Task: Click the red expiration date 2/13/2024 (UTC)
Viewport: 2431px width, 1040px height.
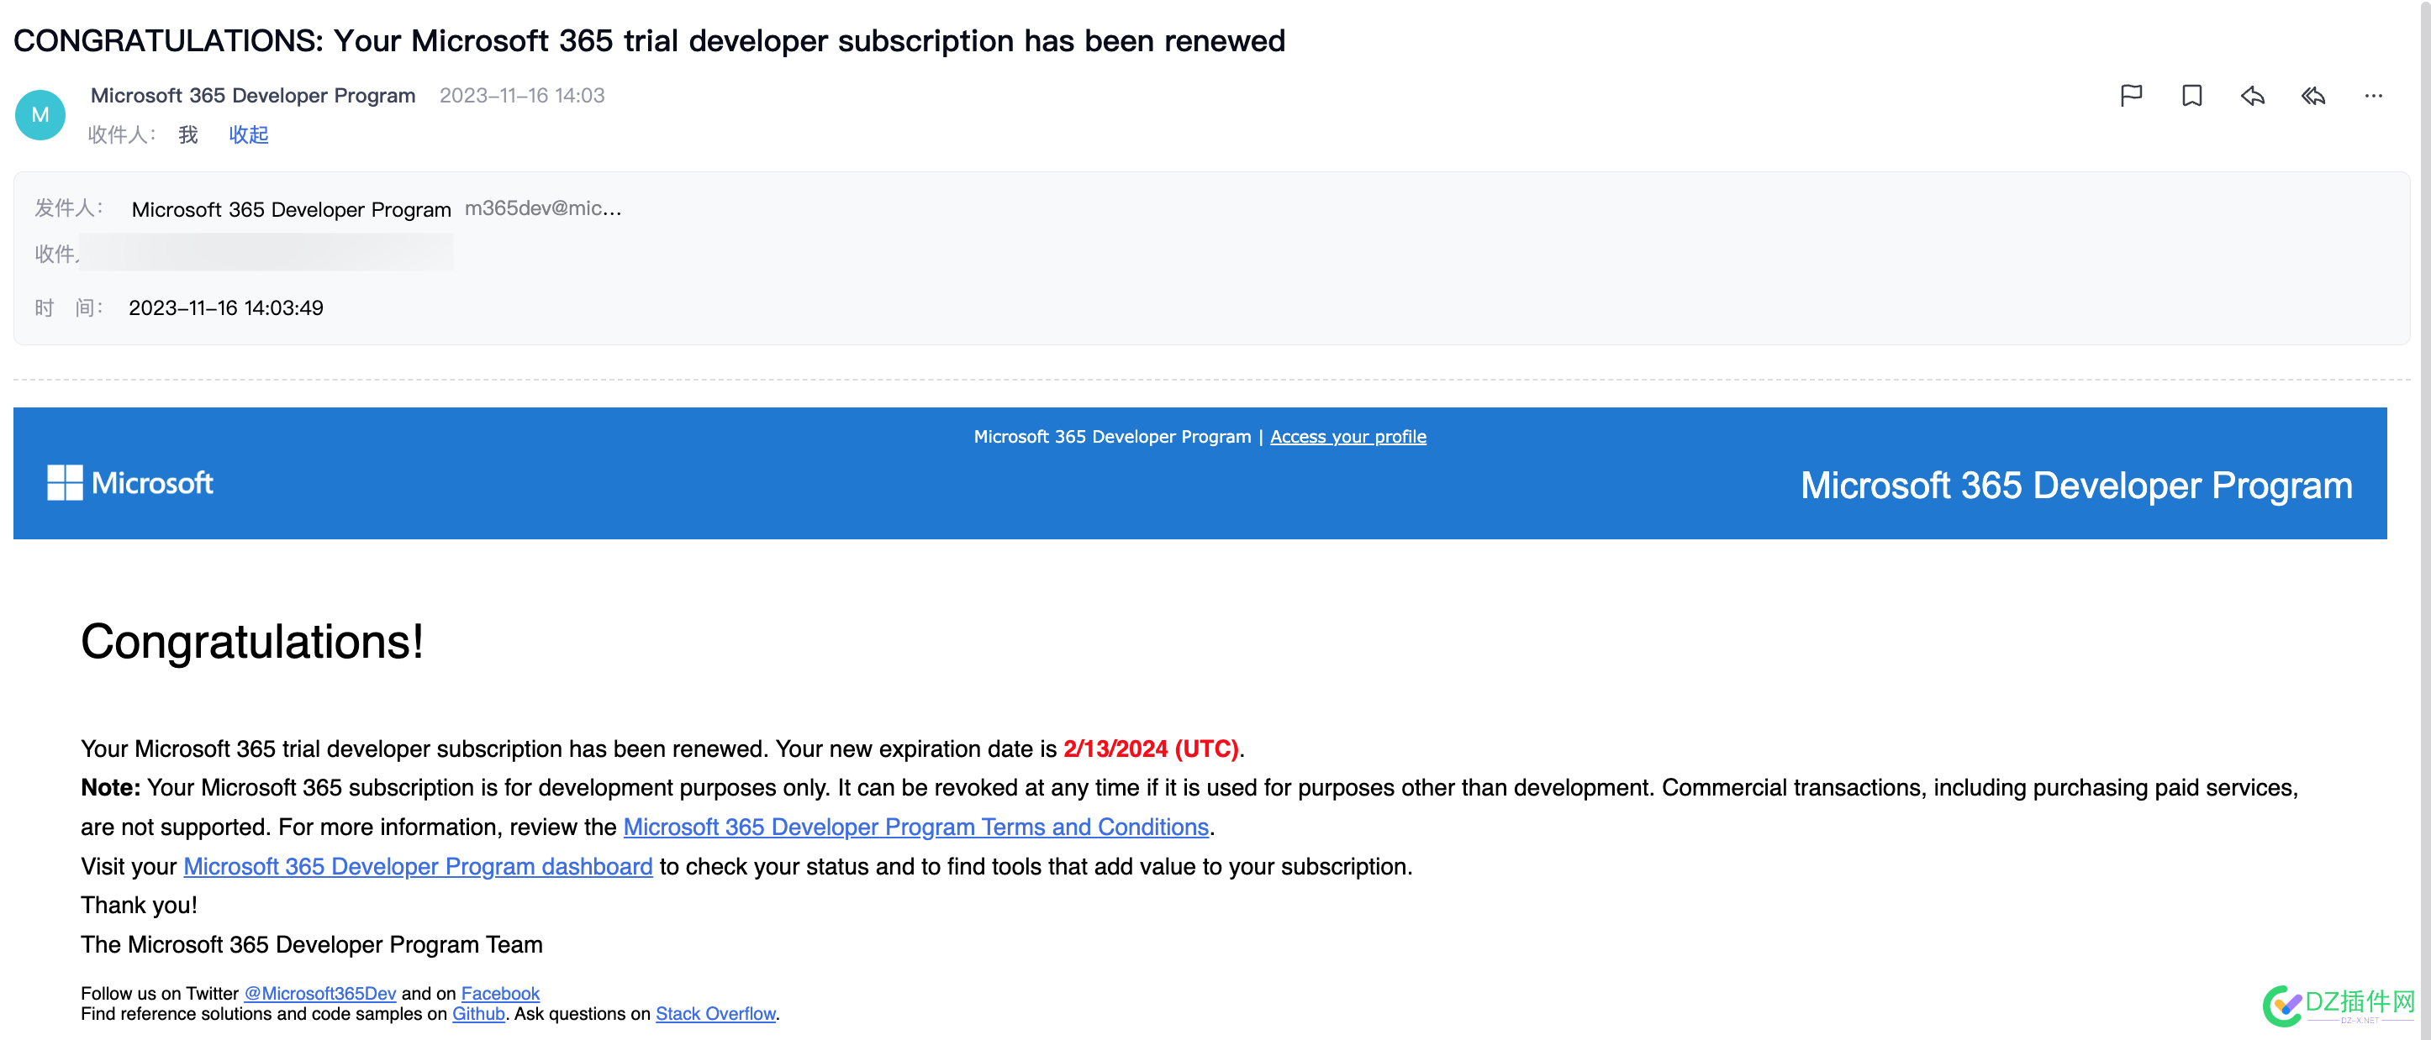Action: [1151, 748]
